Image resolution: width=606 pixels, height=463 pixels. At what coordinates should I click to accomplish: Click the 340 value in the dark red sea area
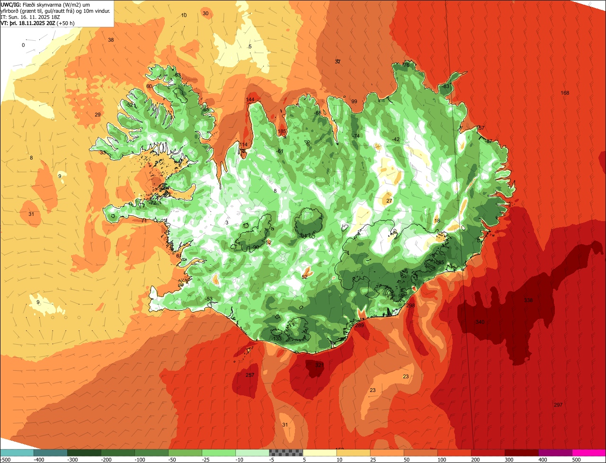coord(480,322)
